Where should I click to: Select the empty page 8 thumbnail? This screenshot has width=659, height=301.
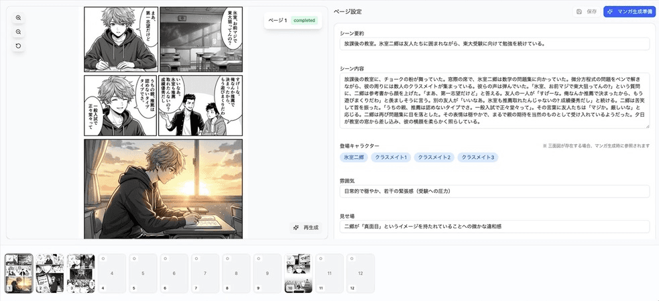pos(236,274)
